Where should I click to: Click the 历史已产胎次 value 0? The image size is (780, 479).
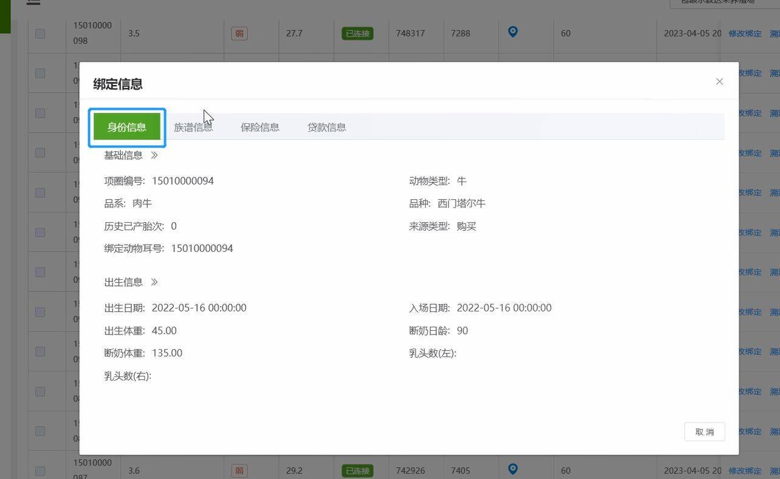[x=174, y=226]
